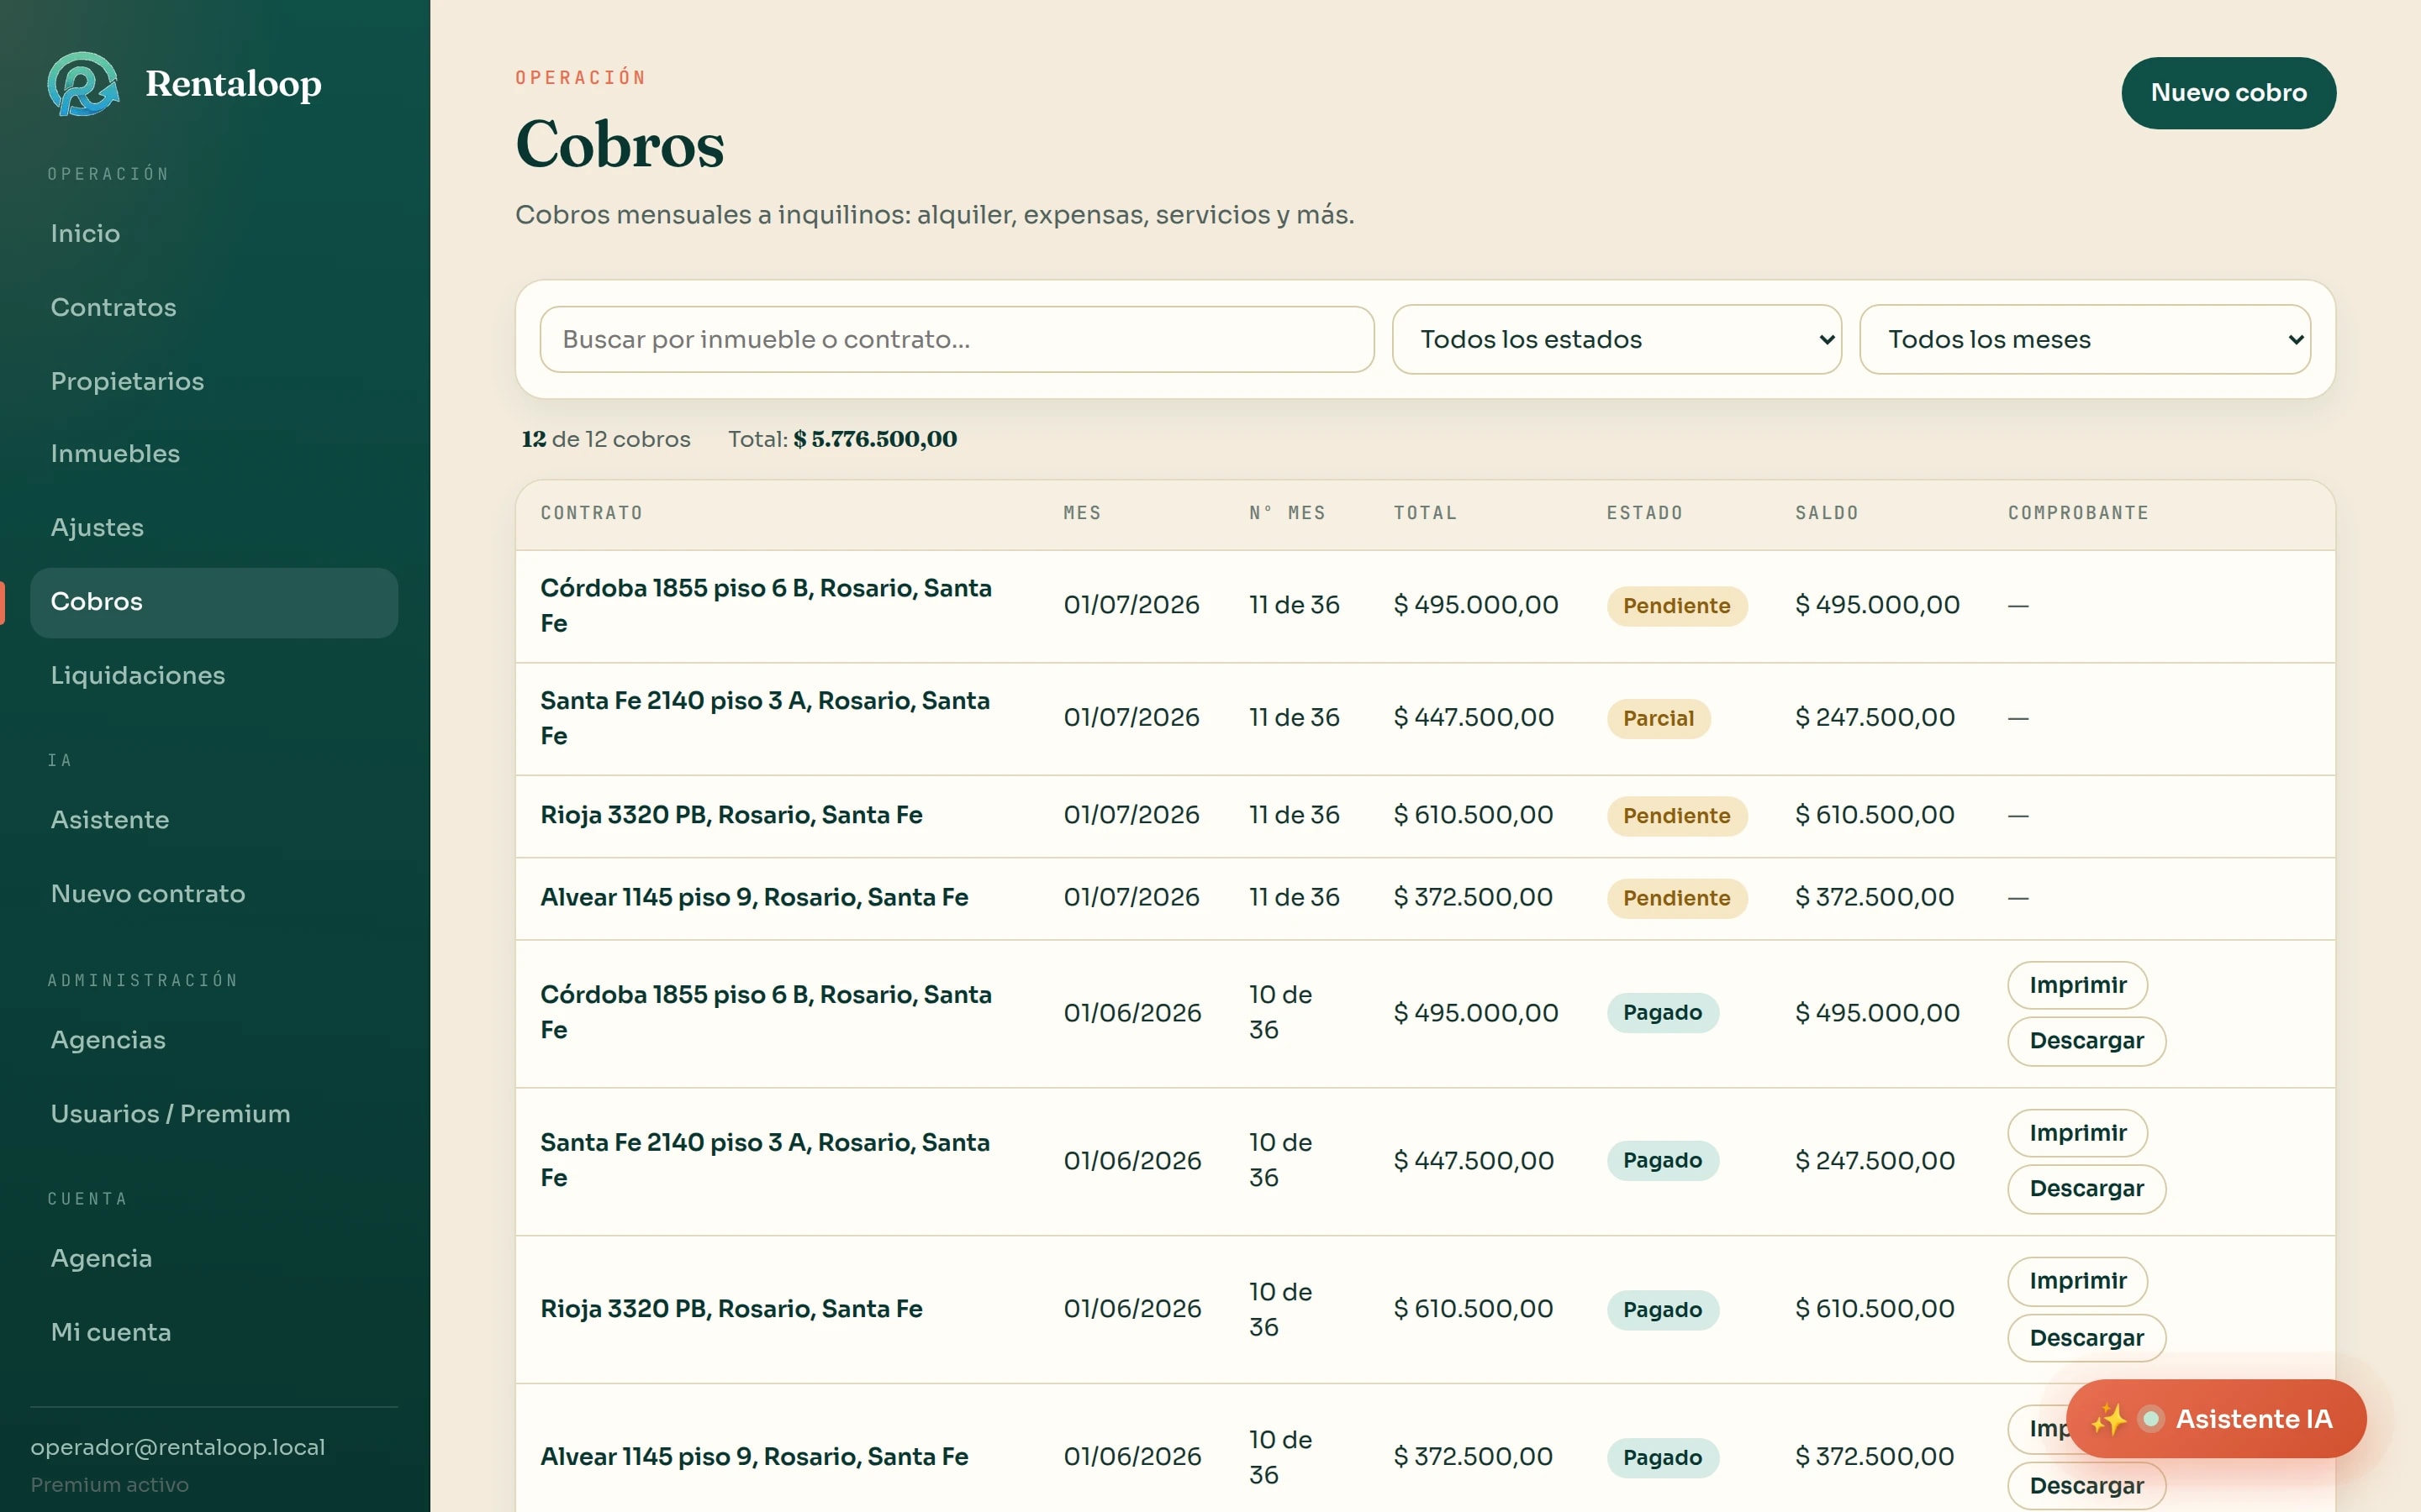Click the Rentaloop logo icon
This screenshot has height=1512, width=2421.
tap(83, 84)
